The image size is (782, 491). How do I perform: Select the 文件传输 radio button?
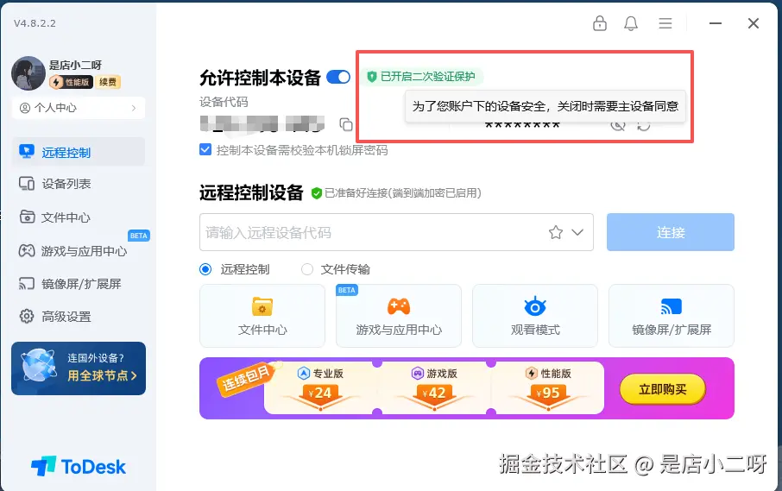click(307, 269)
